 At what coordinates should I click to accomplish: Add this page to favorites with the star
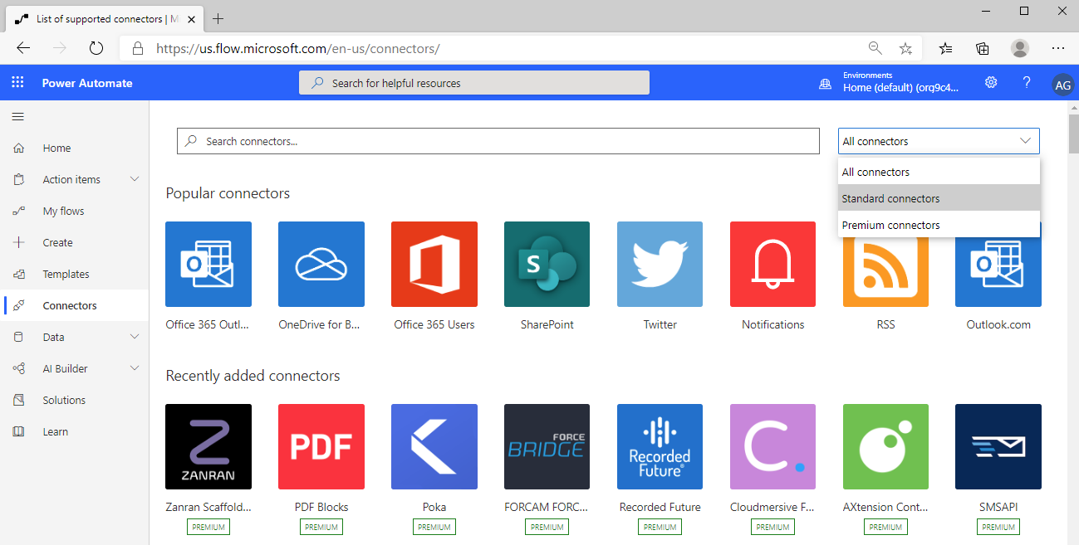tap(905, 48)
